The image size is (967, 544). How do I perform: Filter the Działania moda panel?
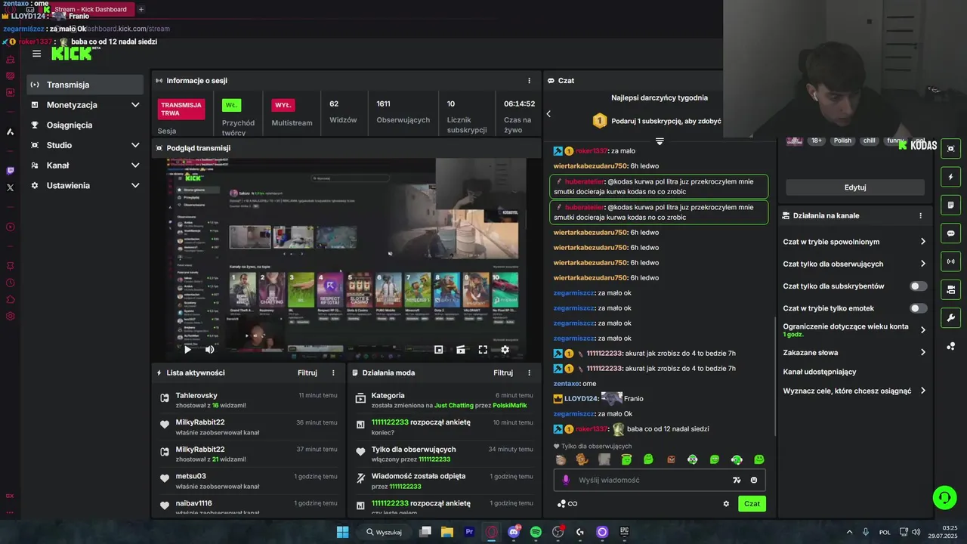pyautogui.click(x=503, y=372)
